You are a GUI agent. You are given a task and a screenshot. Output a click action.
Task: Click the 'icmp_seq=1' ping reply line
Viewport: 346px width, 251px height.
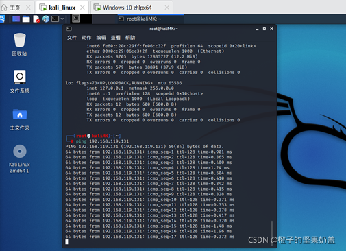[149, 152]
